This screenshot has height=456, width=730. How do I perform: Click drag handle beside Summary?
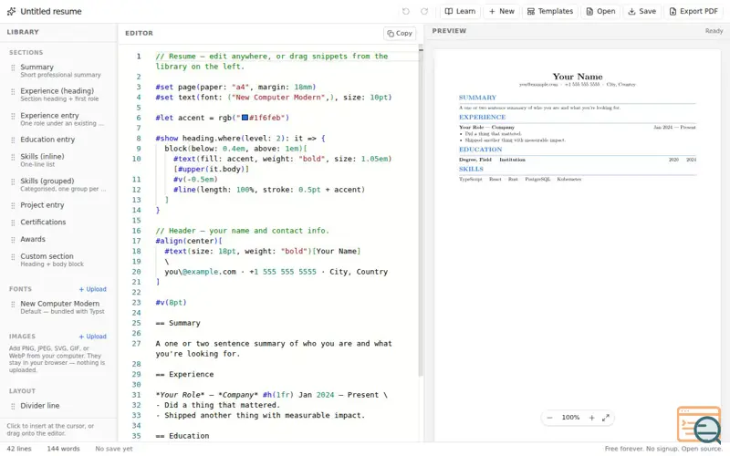tap(13, 67)
